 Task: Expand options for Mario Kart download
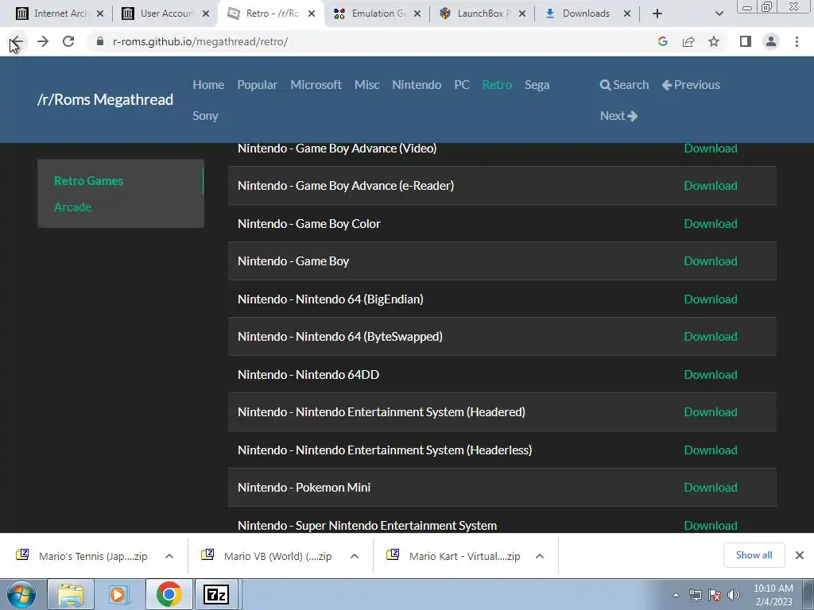[x=540, y=556]
